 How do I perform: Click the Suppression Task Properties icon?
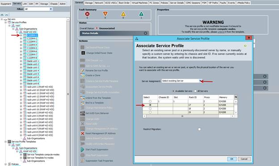(82, 161)
